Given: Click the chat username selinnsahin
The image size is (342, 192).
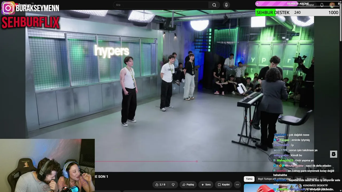Looking at the screenshot, I should click(x=281, y=155).
